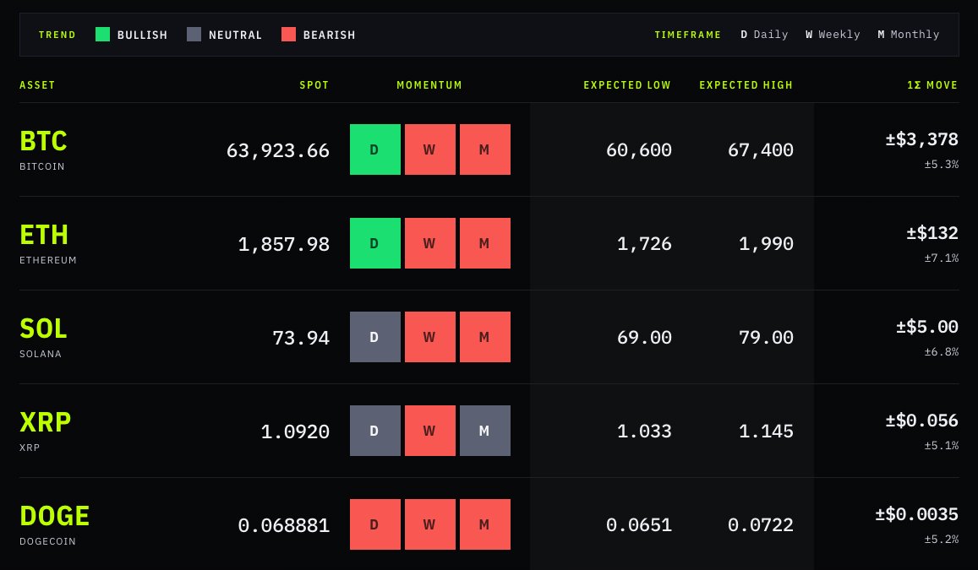Viewport: 978px width, 570px height.
Task: Click the EXPECTED LOW column header
Action: click(627, 84)
